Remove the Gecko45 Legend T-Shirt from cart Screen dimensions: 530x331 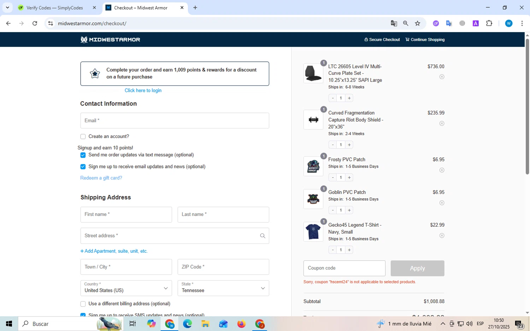(x=442, y=235)
